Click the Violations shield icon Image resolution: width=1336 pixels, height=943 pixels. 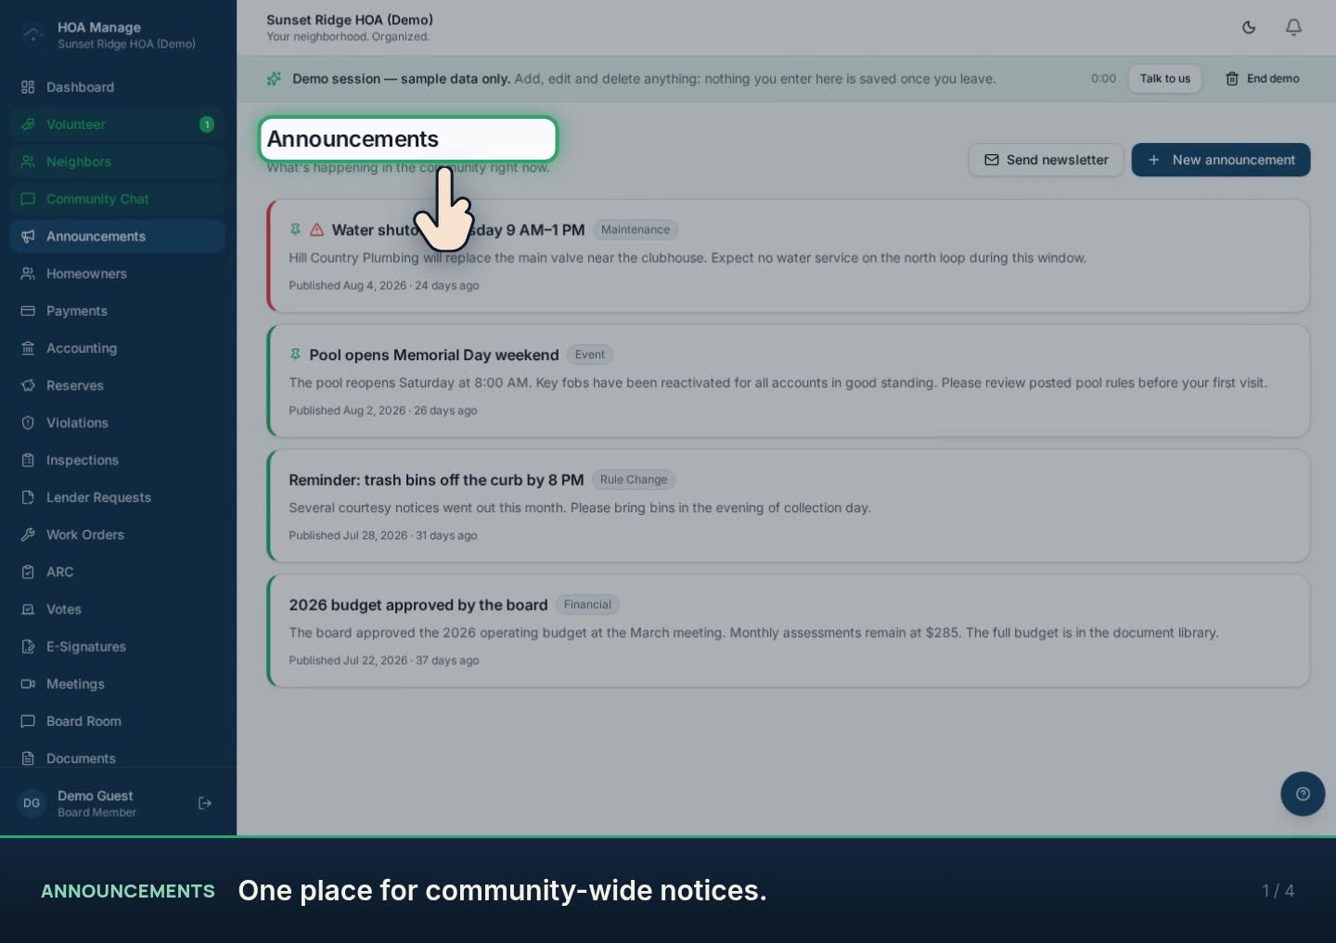28,422
